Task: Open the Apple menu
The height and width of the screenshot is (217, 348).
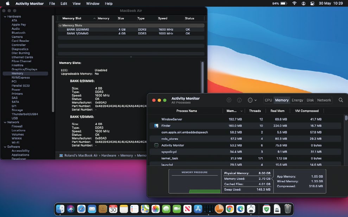Action: (x=8, y=3)
